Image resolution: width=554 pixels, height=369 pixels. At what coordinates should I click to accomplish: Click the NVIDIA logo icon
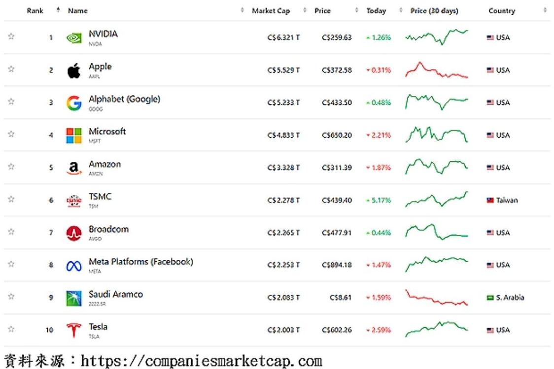[x=73, y=38]
